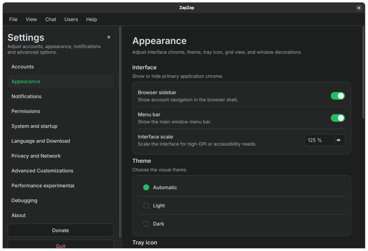This screenshot has width=368, height=251.
Task: Toggle the Menu bar switch
Action: click(337, 118)
